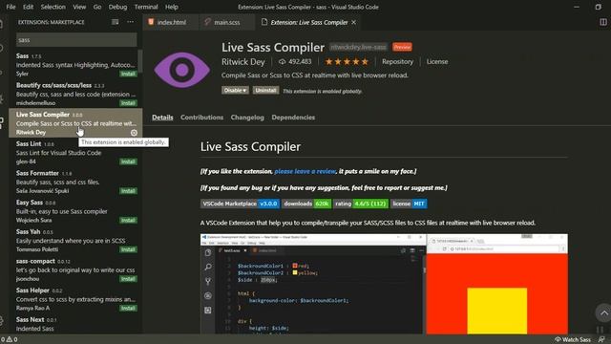
Task: Install the sass-compact extension
Action: pyautogui.click(x=128, y=279)
